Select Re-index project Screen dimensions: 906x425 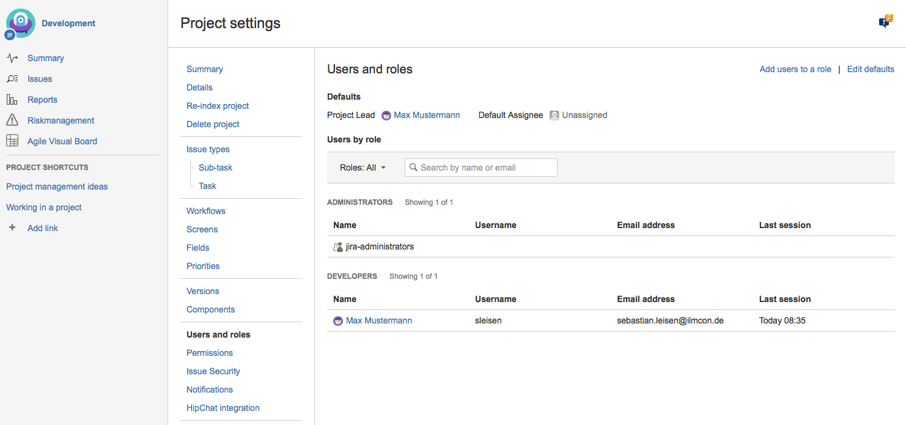click(218, 106)
